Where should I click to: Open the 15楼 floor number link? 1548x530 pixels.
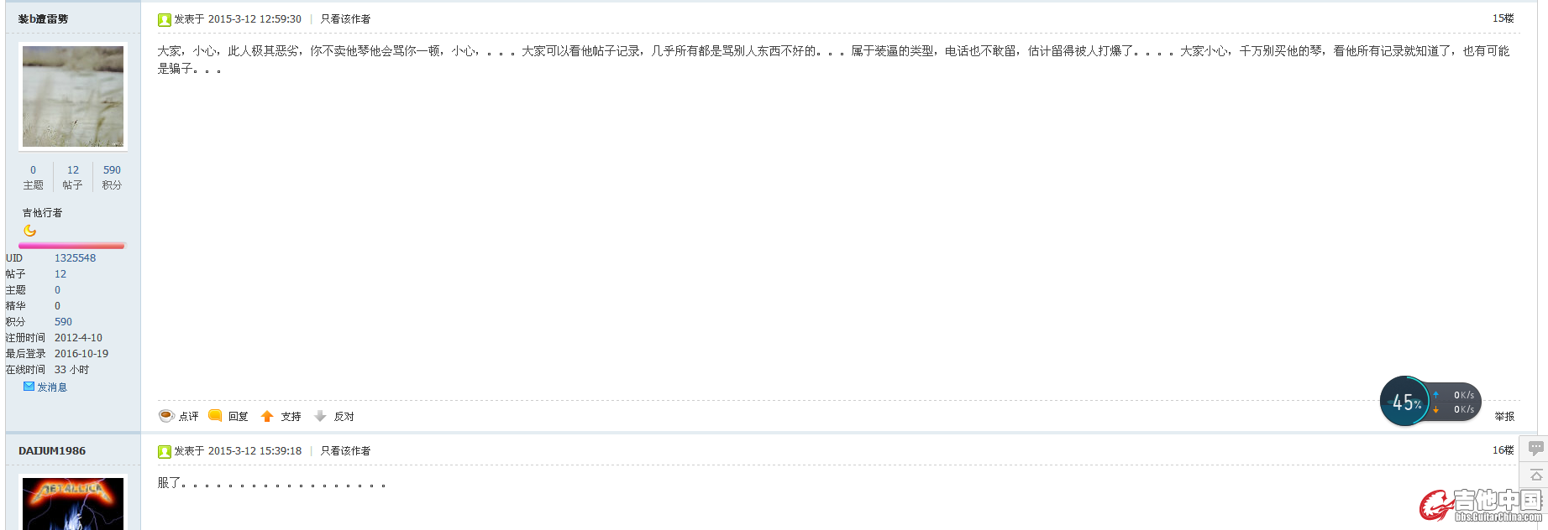coord(1503,18)
